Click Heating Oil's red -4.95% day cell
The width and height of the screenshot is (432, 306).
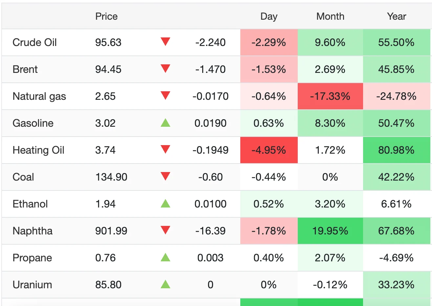click(x=269, y=150)
